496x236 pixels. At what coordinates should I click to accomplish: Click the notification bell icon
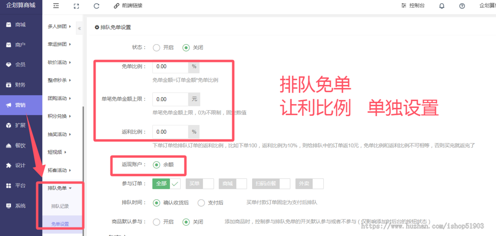pos(442,6)
